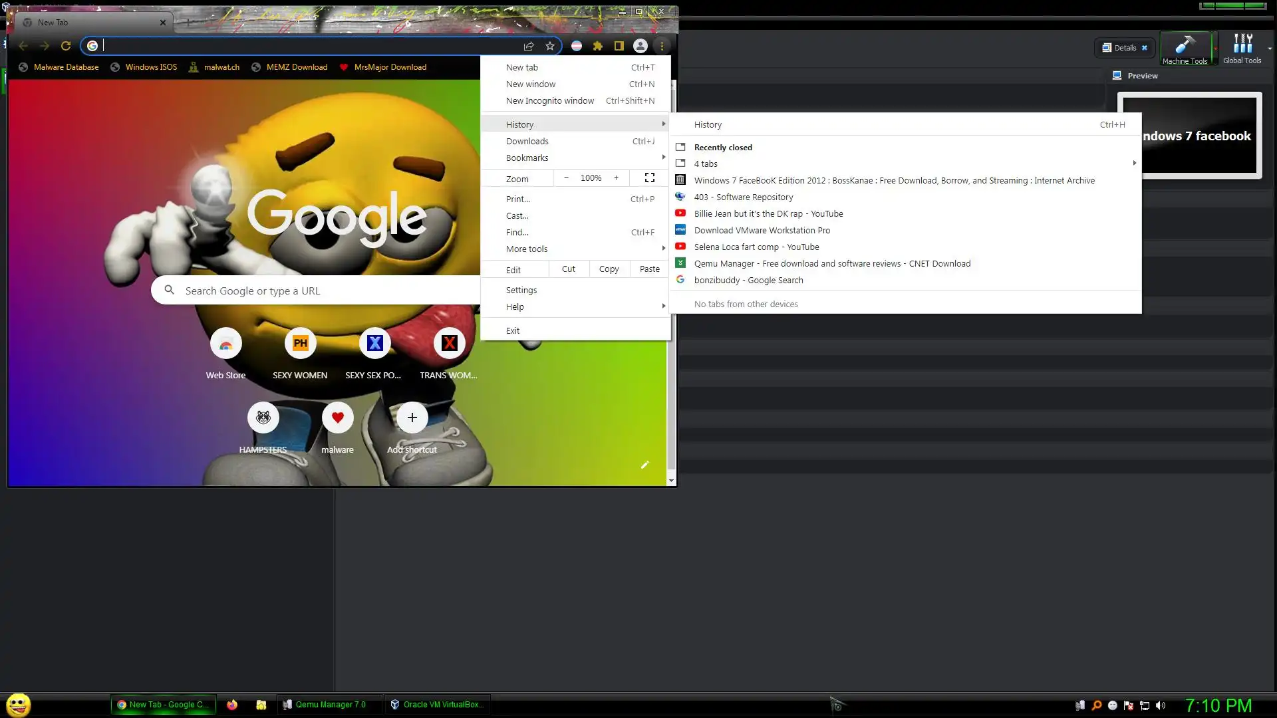This screenshot has height=718, width=1277.
Task: Click the Reload page icon
Action: click(x=66, y=46)
